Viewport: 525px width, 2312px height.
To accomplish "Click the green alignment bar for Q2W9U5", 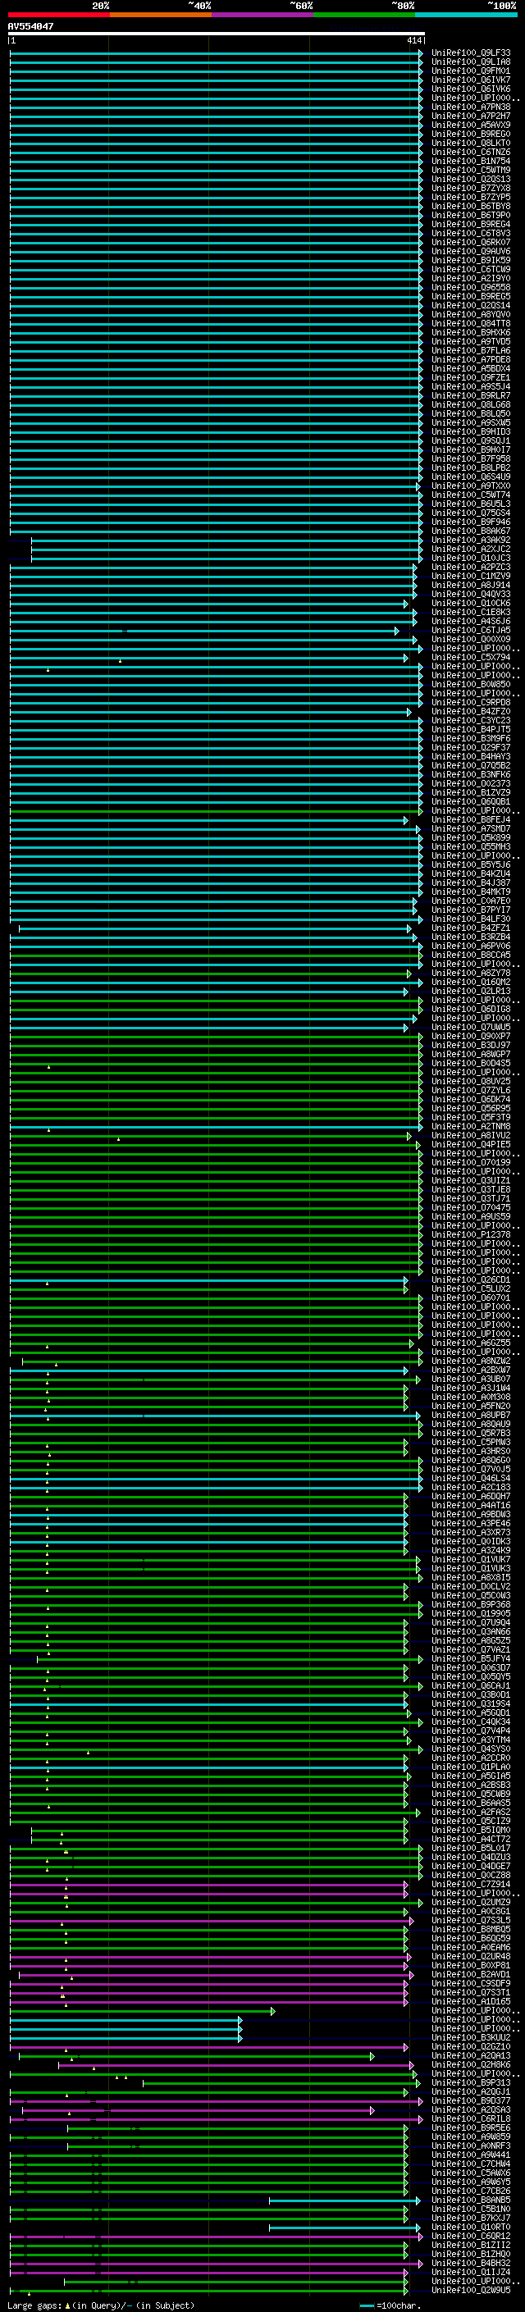I will (x=209, y=2290).
